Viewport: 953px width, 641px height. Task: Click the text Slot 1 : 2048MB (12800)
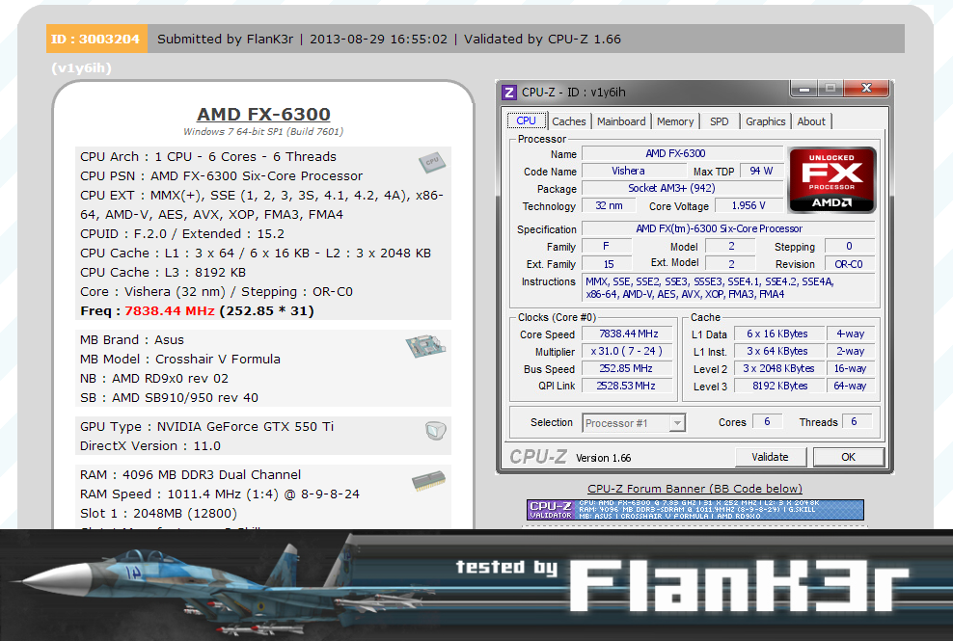tap(158, 514)
